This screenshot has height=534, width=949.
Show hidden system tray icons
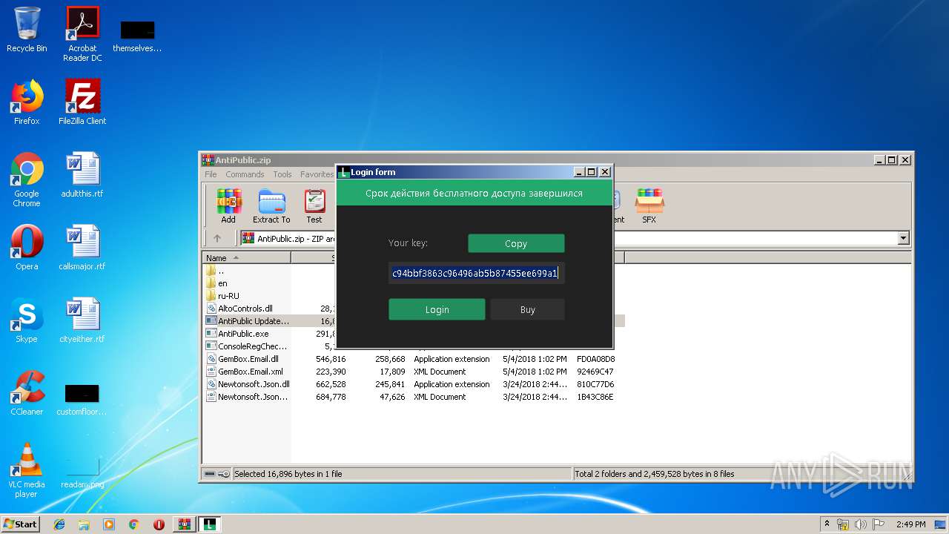pos(827,524)
